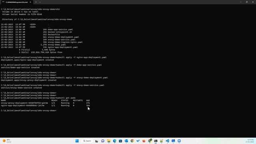The height and width of the screenshot is (144, 256).
Task: Click the taskbar Search box
Action: pos(87,141)
